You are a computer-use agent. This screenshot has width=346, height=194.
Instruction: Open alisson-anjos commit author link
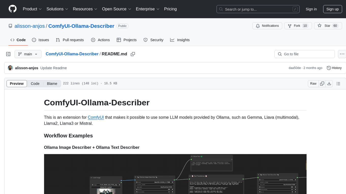27,68
